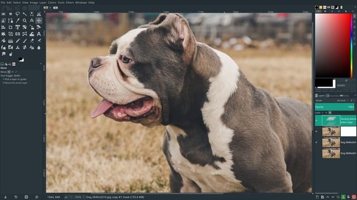The image size is (357, 200).
Task: Select the 3D Transform cube tool
Action: pos(11,34)
